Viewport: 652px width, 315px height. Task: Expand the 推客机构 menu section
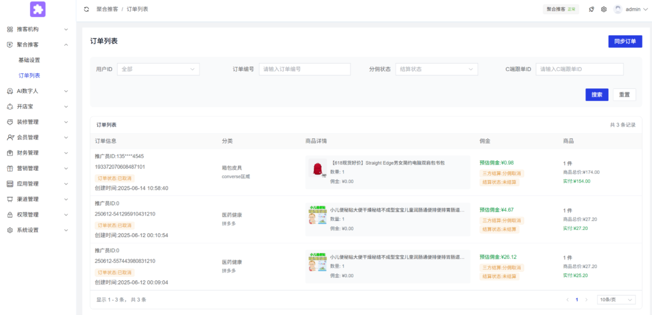click(37, 29)
